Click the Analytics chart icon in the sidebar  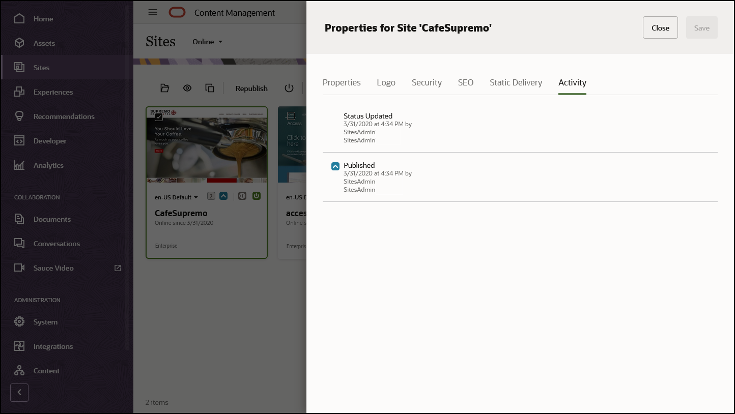point(19,165)
